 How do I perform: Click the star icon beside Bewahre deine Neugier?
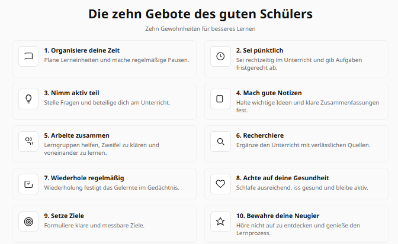[x=220, y=222]
